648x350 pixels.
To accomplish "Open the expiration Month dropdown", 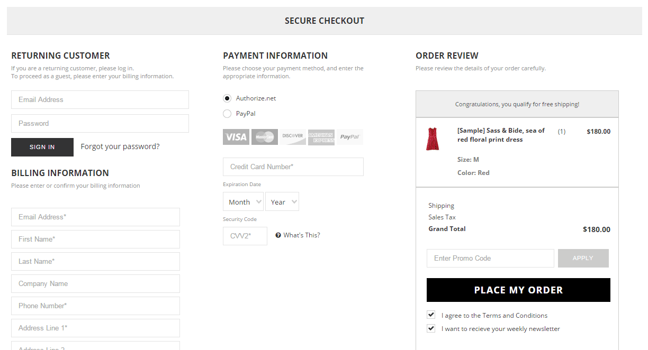I will 243,202.
